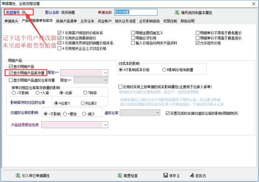Choose B影响价格和数量 radio button
The height and width of the screenshot is (182, 259).
164,70
